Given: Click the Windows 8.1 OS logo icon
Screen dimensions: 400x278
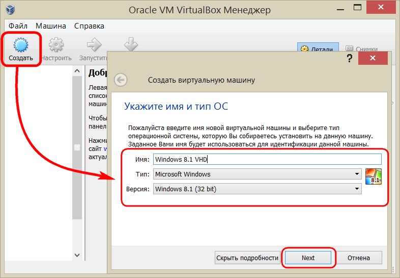Looking at the screenshot, I should pyautogui.click(x=374, y=176).
